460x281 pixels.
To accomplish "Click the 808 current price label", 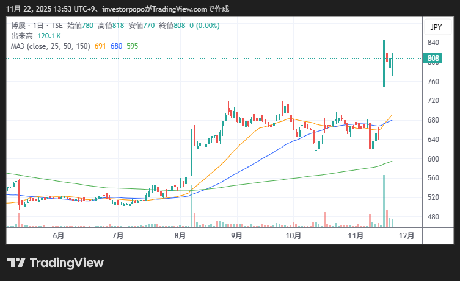I will tap(434, 59).
